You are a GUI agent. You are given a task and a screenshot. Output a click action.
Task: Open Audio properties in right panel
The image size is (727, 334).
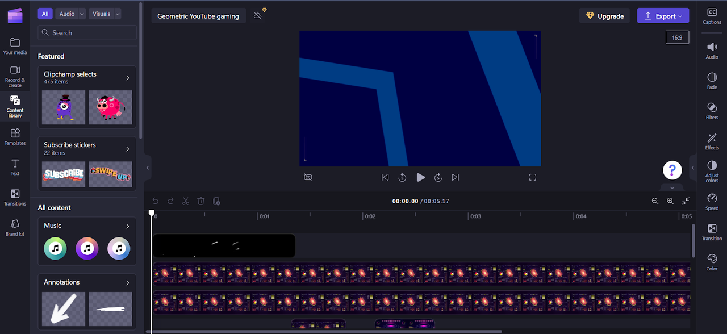(712, 51)
